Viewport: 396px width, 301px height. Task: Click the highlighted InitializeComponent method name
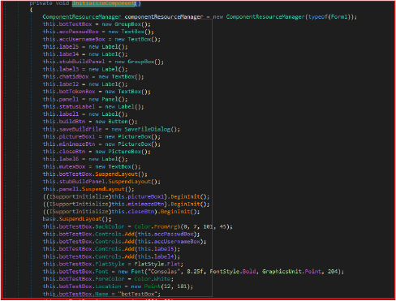tap(104, 3)
